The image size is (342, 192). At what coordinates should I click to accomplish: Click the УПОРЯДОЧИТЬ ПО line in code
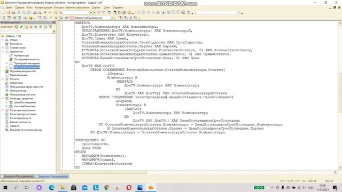90,140
